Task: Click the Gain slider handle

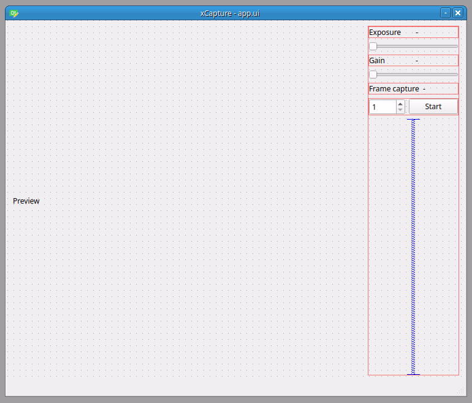Action: (373, 74)
